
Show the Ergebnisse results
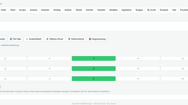click(126, 10)
